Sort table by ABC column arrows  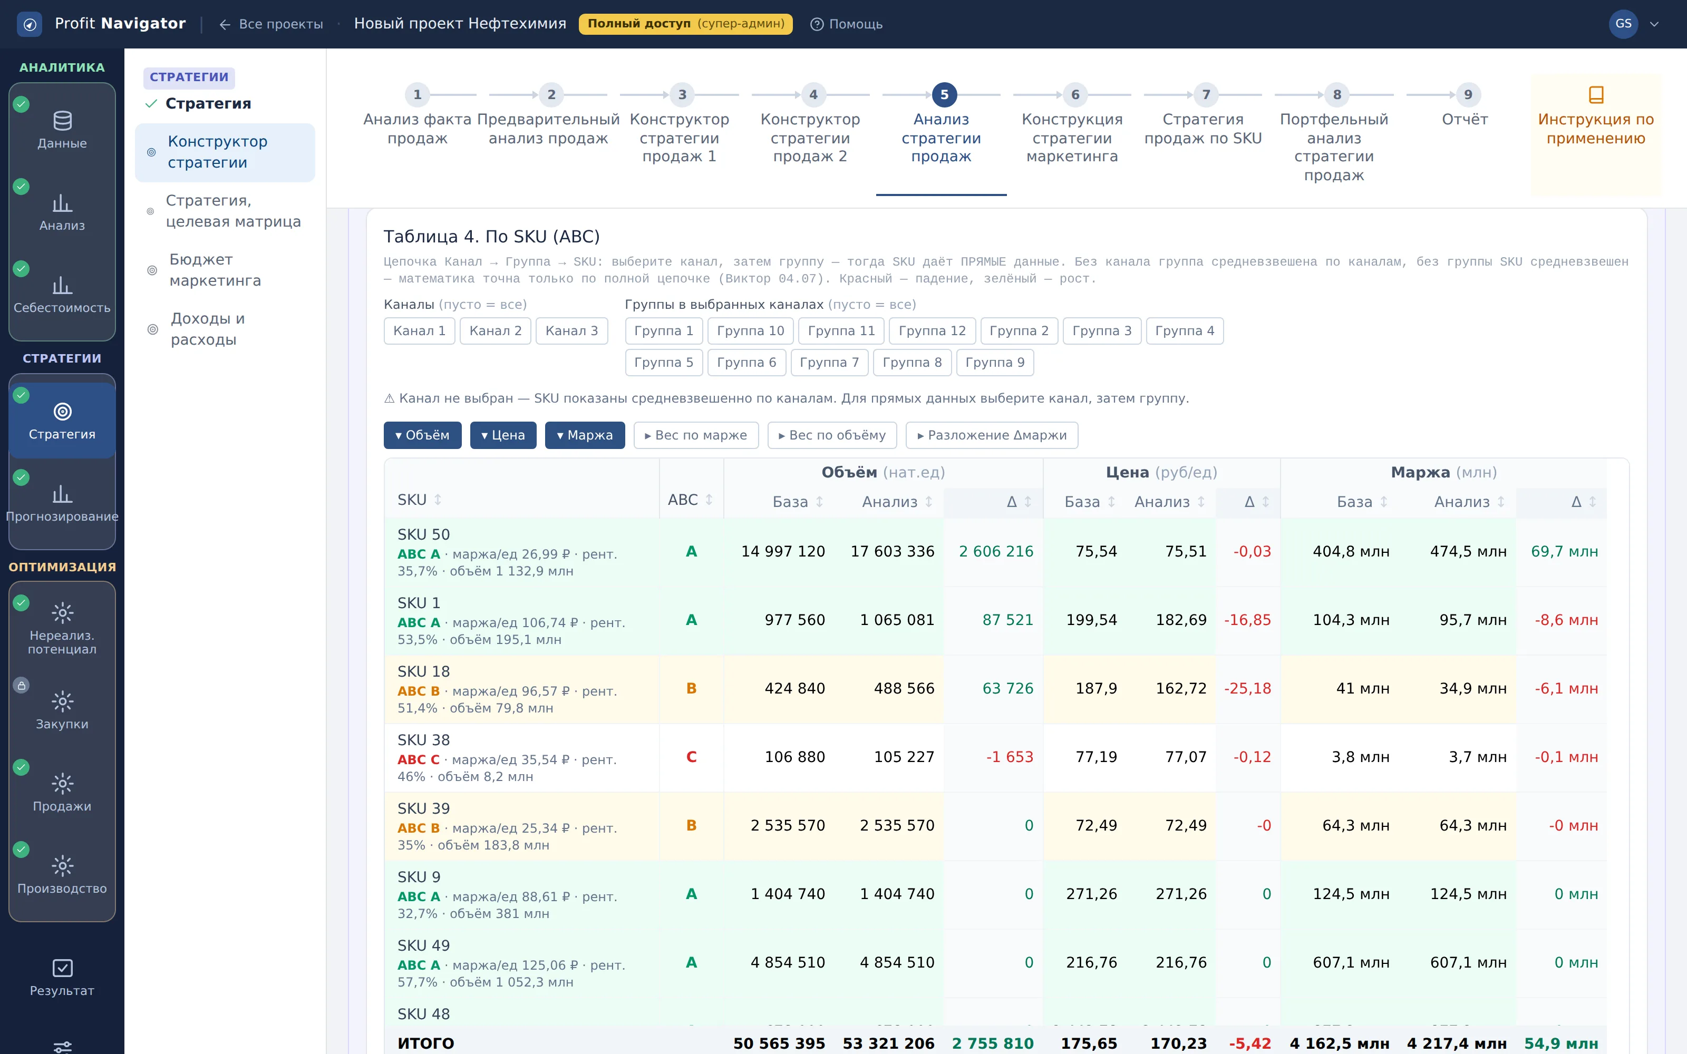(709, 500)
